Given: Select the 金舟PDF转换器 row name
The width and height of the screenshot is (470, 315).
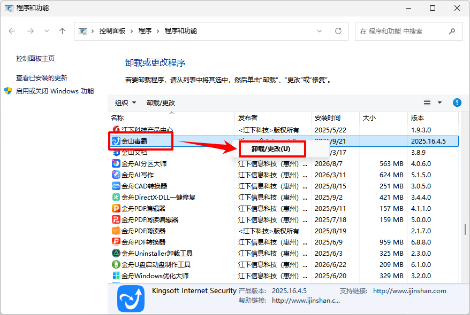Looking at the screenshot, I should [143, 242].
